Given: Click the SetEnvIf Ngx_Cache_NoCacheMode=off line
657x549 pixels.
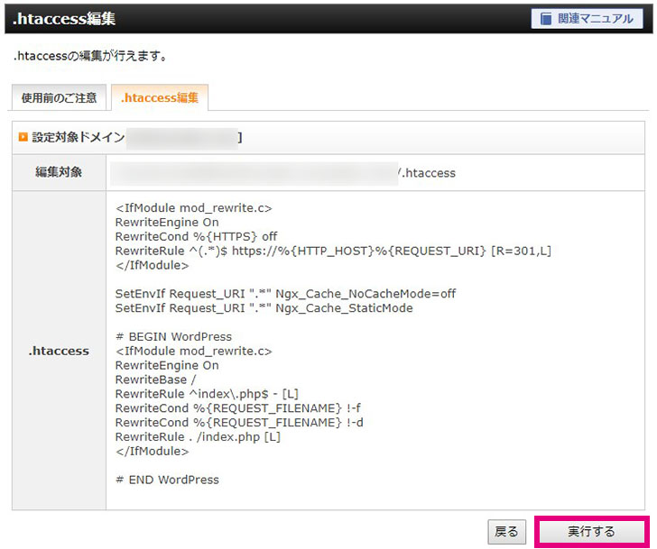Looking at the screenshot, I should (285, 294).
